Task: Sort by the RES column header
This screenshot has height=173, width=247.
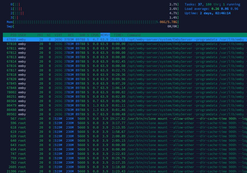Action: [71, 35]
